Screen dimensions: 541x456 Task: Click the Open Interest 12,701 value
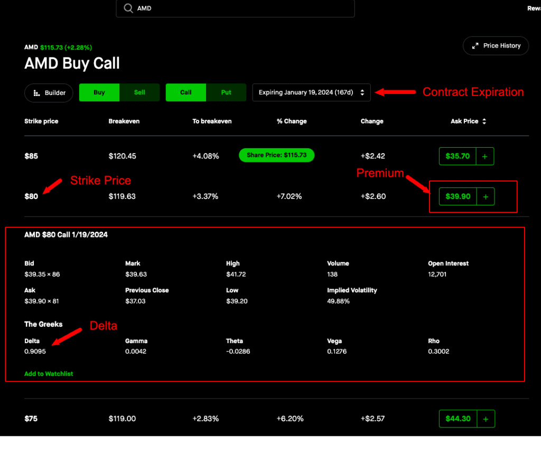tap(437, 274)
